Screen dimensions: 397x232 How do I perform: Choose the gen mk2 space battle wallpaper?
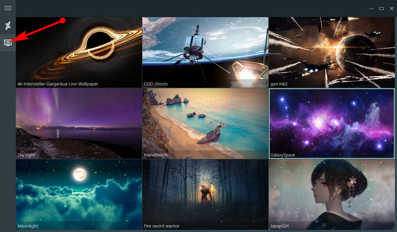tap(332, 52)
